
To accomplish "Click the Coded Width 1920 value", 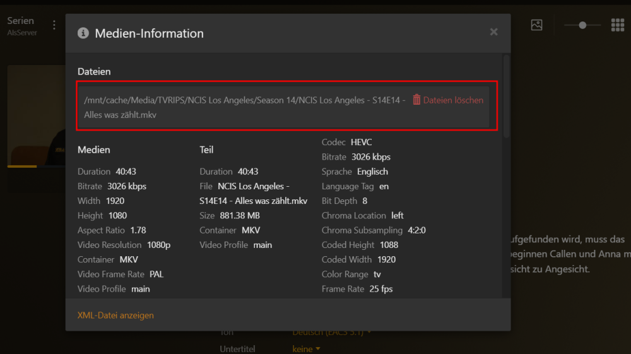I will 386,259.
